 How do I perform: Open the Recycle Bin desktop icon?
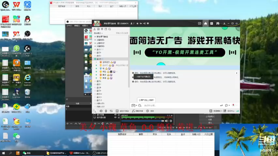pos(27,94)
